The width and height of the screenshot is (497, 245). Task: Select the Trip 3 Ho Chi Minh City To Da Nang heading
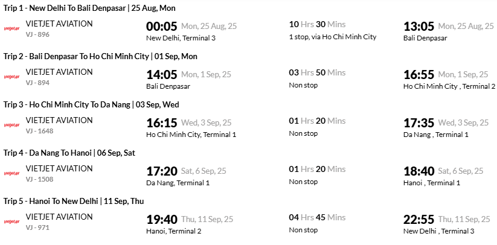91,104
